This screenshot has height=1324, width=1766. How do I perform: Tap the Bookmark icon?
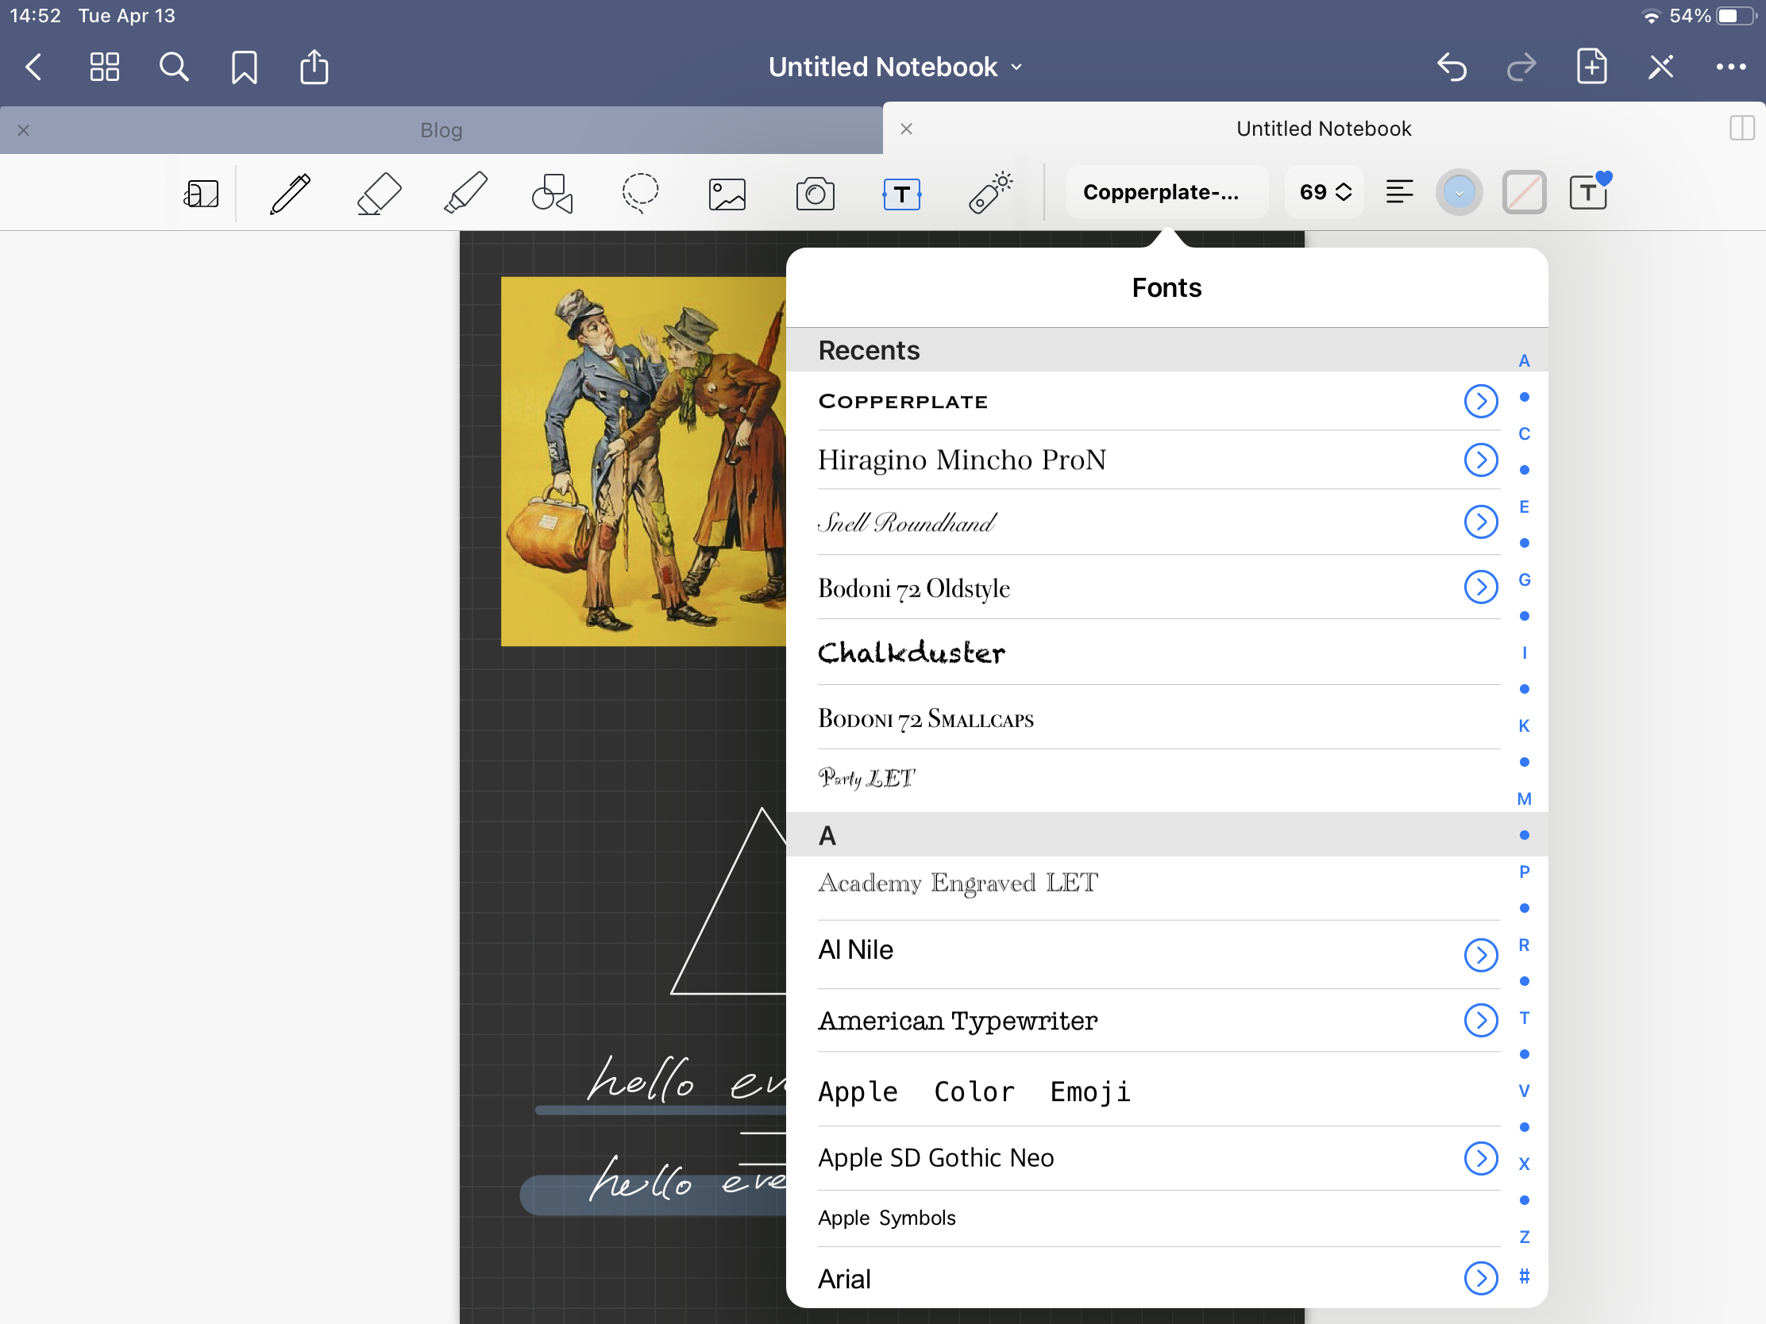click(245, 67)
